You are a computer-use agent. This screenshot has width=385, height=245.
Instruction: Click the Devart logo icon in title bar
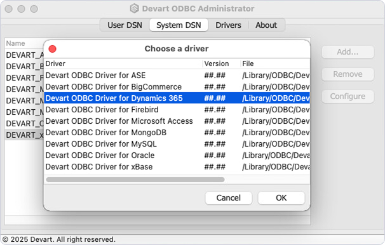tap(134, 9)
